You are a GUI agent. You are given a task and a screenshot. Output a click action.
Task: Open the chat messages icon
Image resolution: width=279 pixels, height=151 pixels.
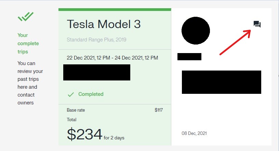tap(257, 24)
